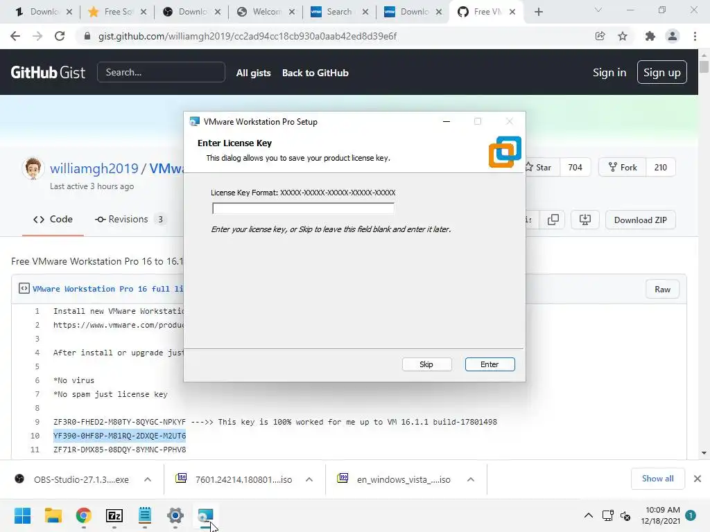Show hidden system tray icons

point(588,515)
